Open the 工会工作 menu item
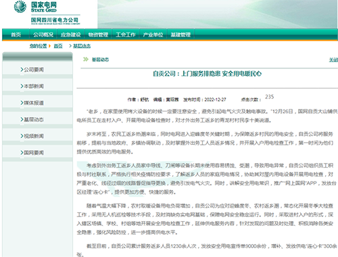The width and height of the screenshot is (338, 257). pos(126,34)
